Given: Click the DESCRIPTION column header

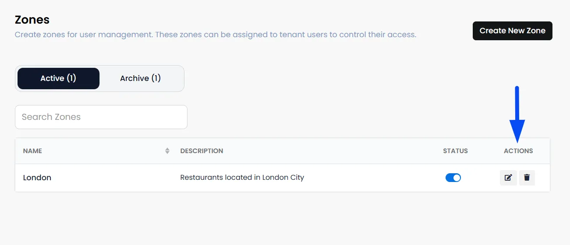Looking at the screenshot, I should click(x=202, y=151).
